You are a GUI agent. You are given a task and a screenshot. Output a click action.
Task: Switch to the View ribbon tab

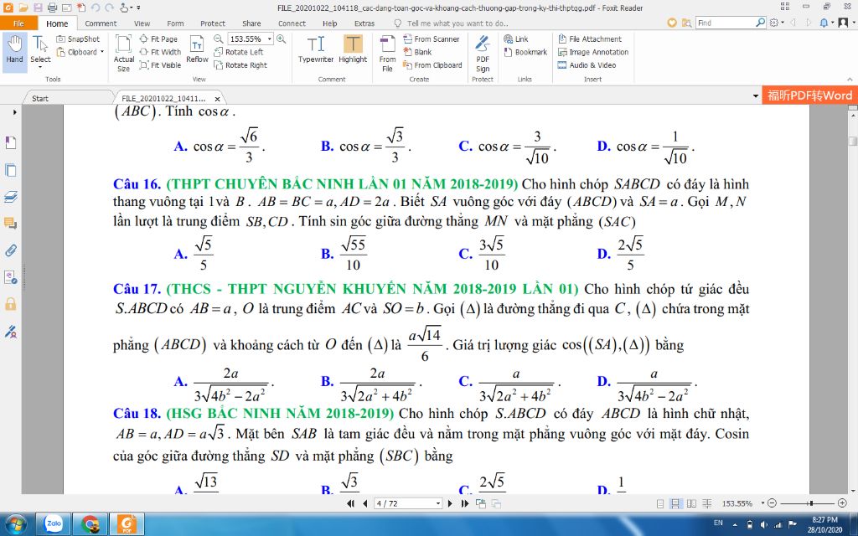click(142, 23)
